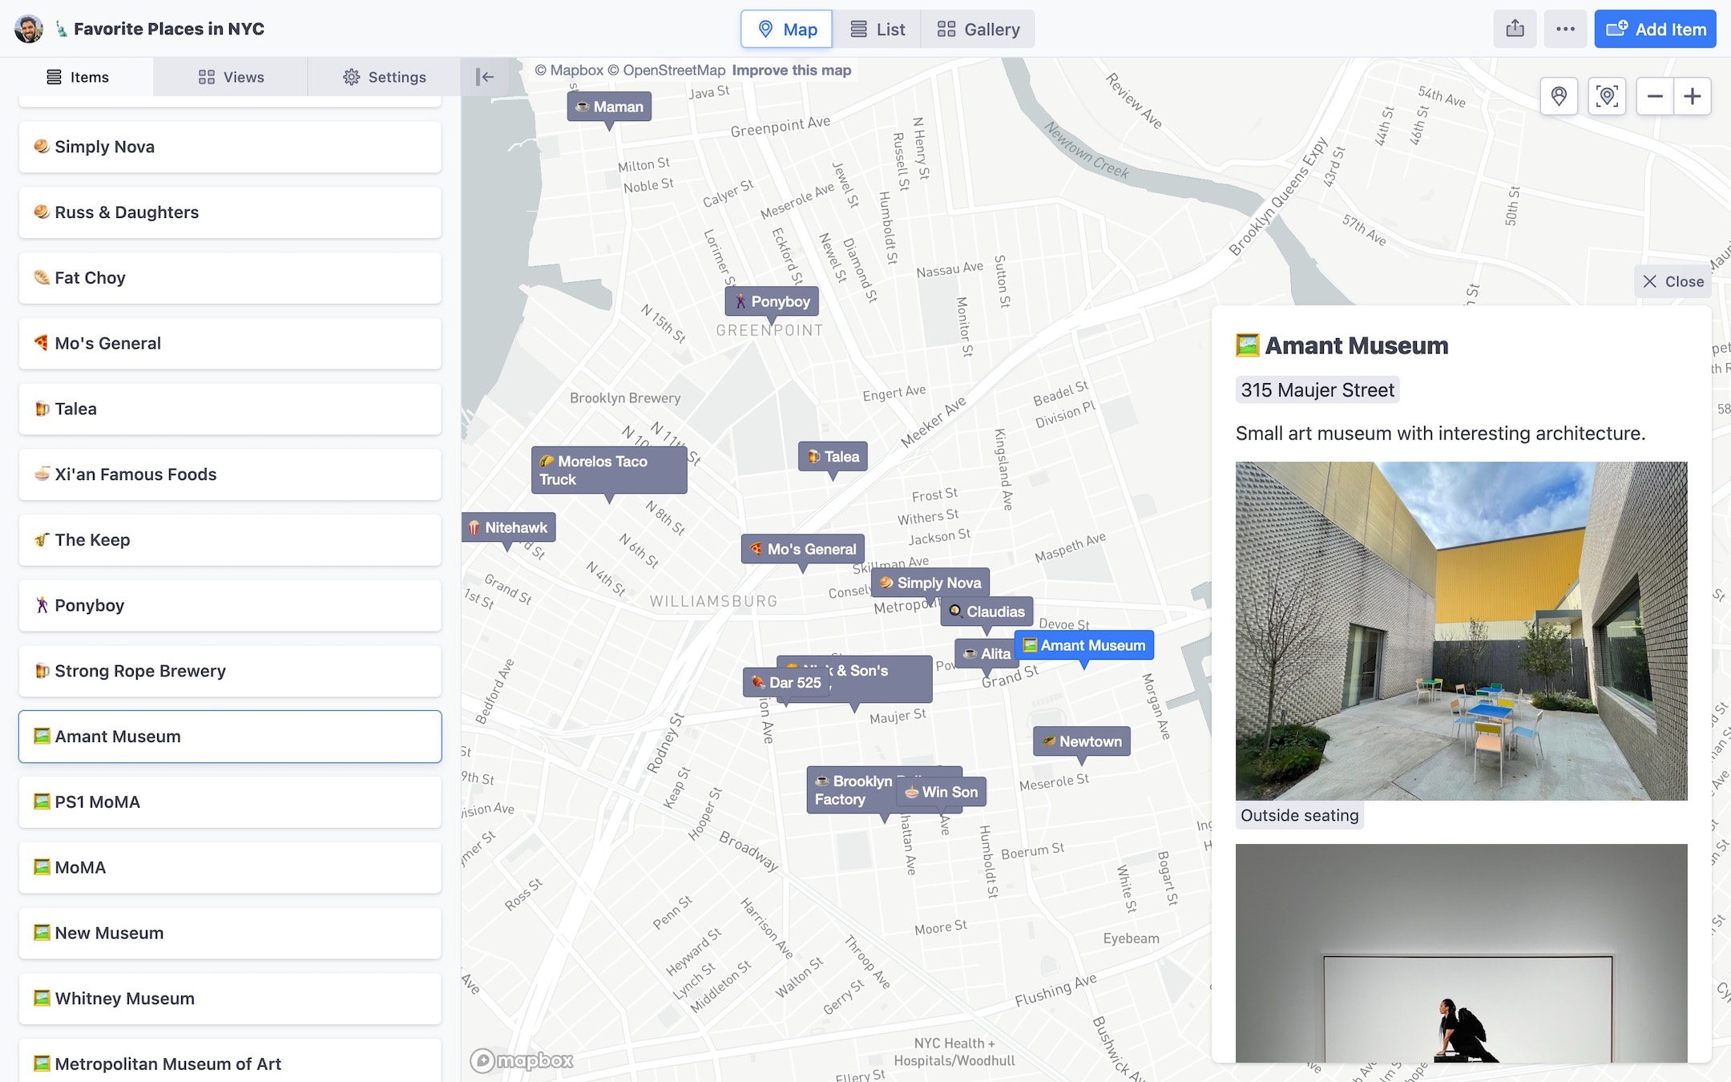
Task: Click the Improve this map link
Action: coord(791,71)
